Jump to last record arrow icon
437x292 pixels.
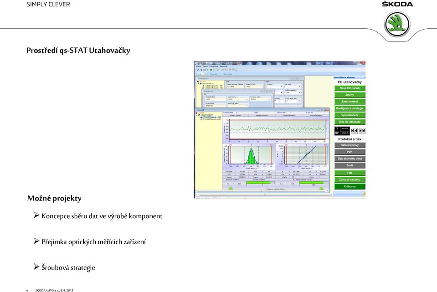[x=364, y=130]
